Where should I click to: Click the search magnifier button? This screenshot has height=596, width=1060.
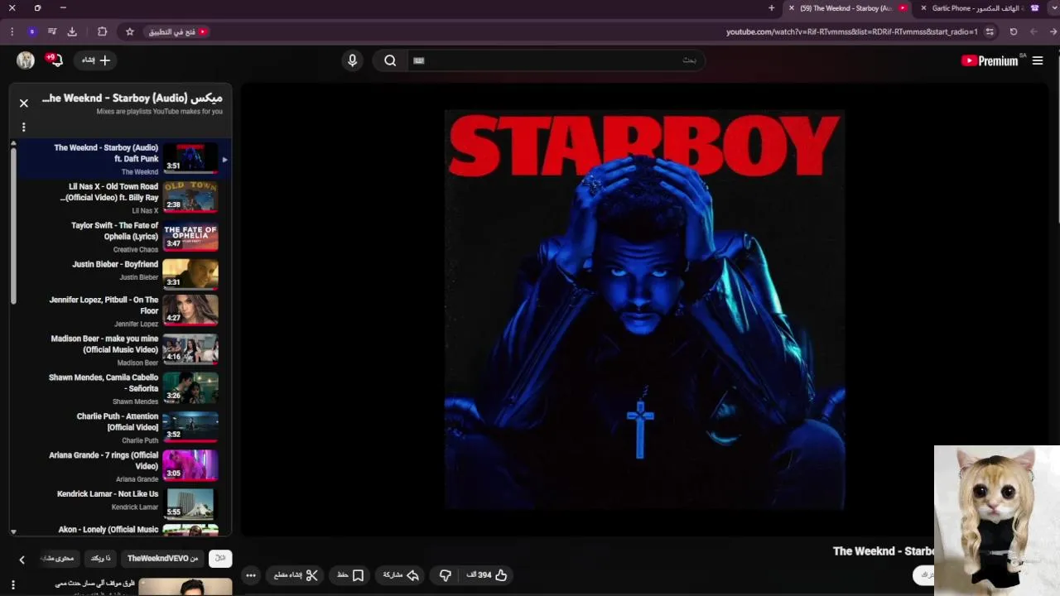390,60
